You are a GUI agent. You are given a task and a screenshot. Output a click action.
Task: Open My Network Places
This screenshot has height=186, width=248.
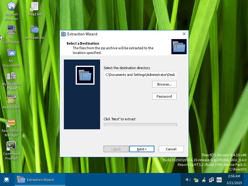click(x=11, y=76)
